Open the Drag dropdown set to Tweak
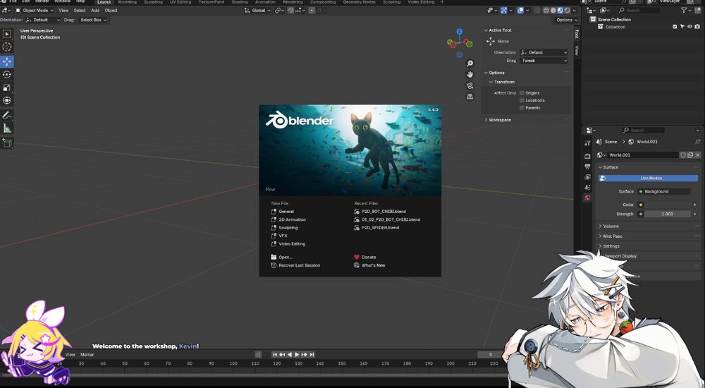 coord(543,61)
